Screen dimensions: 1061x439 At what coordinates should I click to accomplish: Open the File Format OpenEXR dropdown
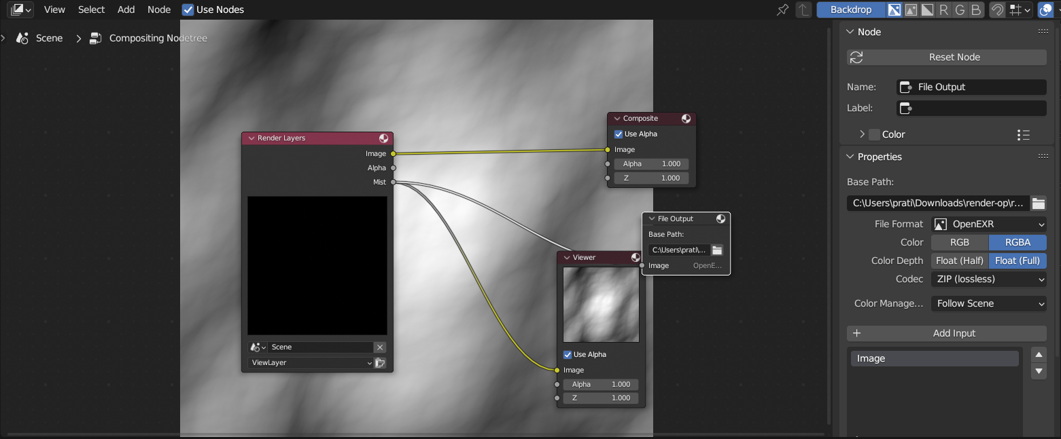pyautogui.click(x=988, y=224)
